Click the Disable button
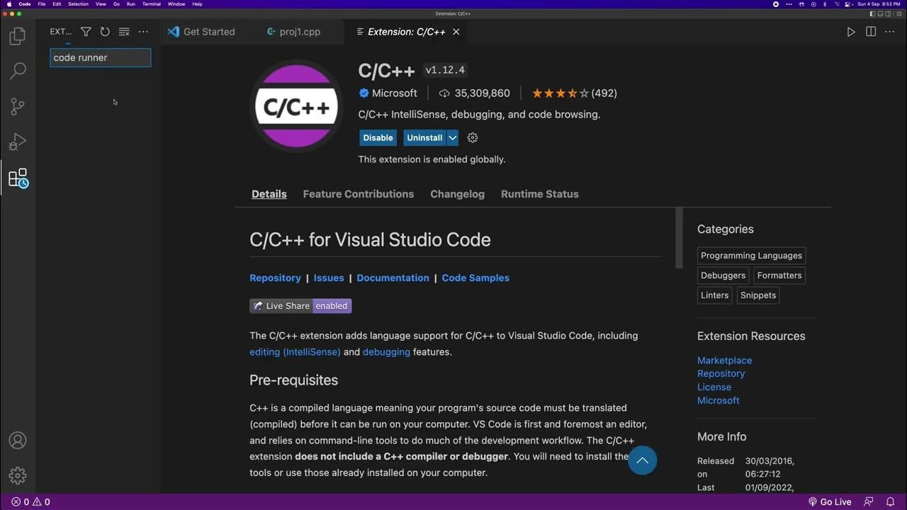This screenshot has height=510, width=907. (x=378, y=138)
